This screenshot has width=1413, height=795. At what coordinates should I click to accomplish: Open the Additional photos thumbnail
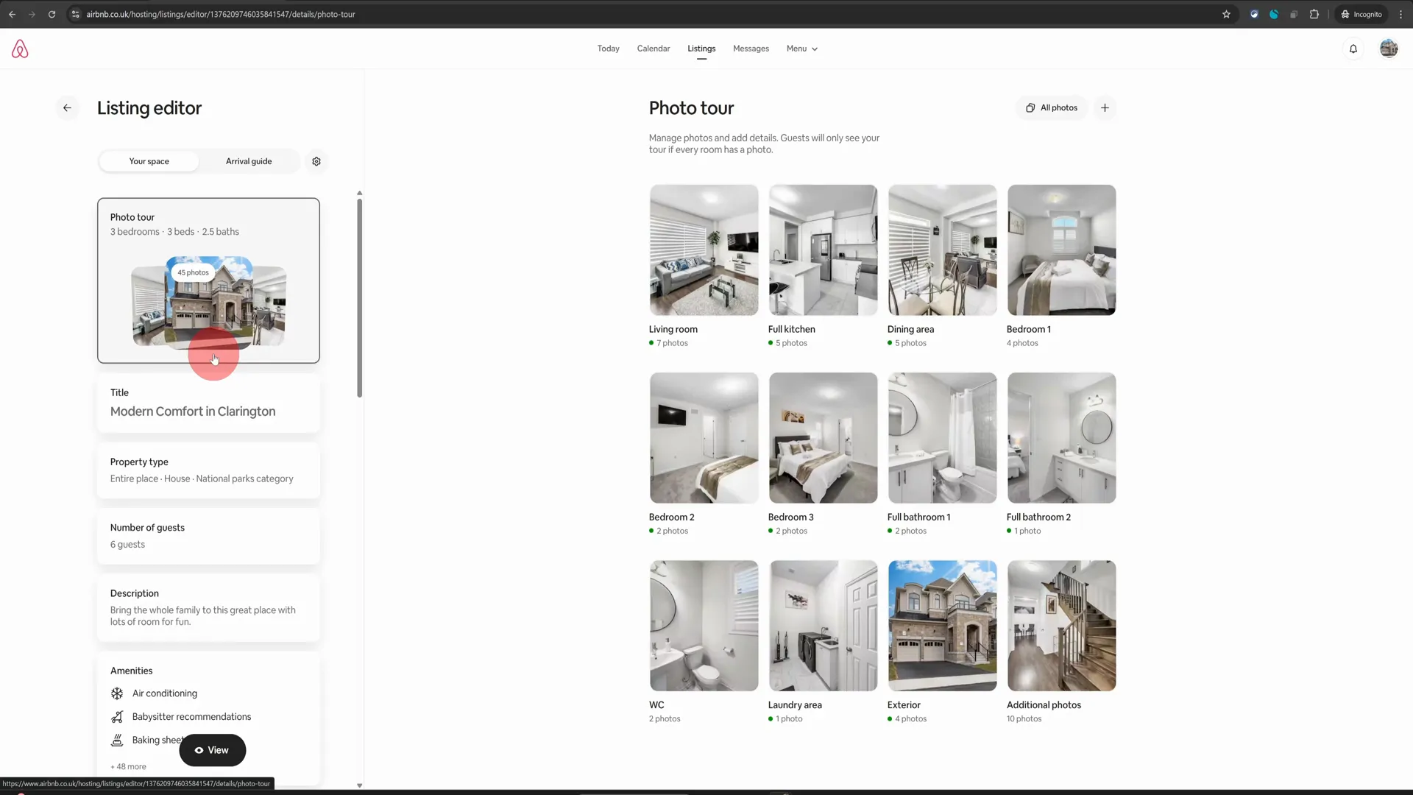1061,626
